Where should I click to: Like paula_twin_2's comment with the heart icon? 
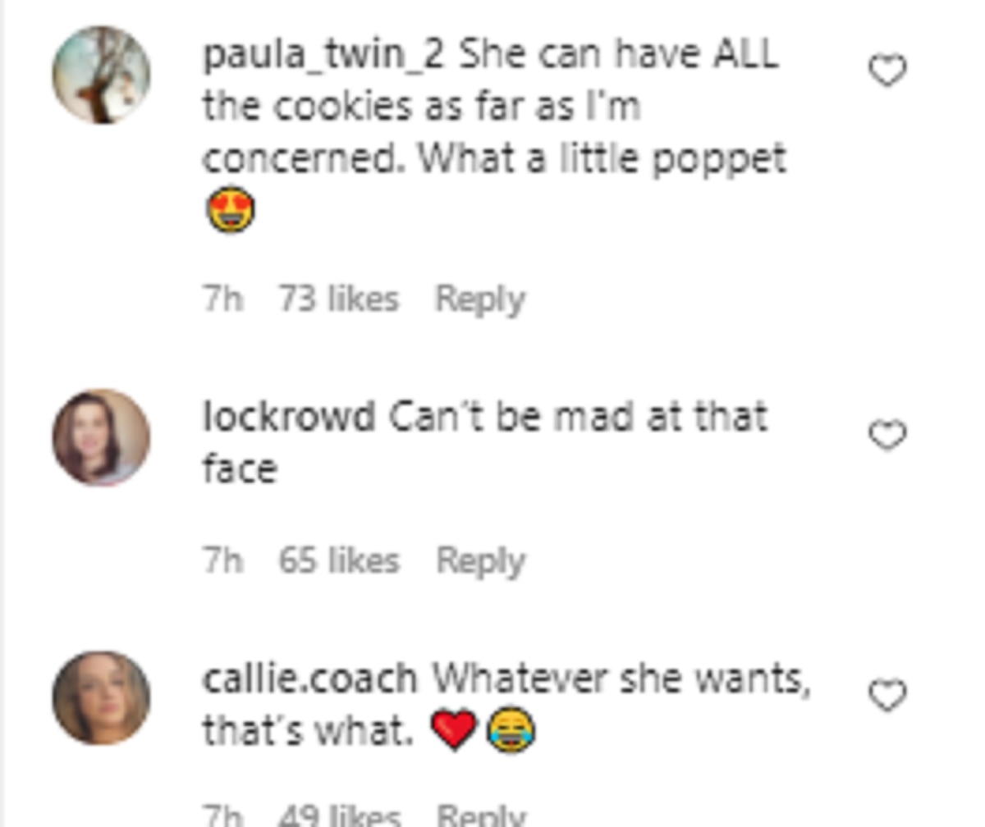point(887,71)
